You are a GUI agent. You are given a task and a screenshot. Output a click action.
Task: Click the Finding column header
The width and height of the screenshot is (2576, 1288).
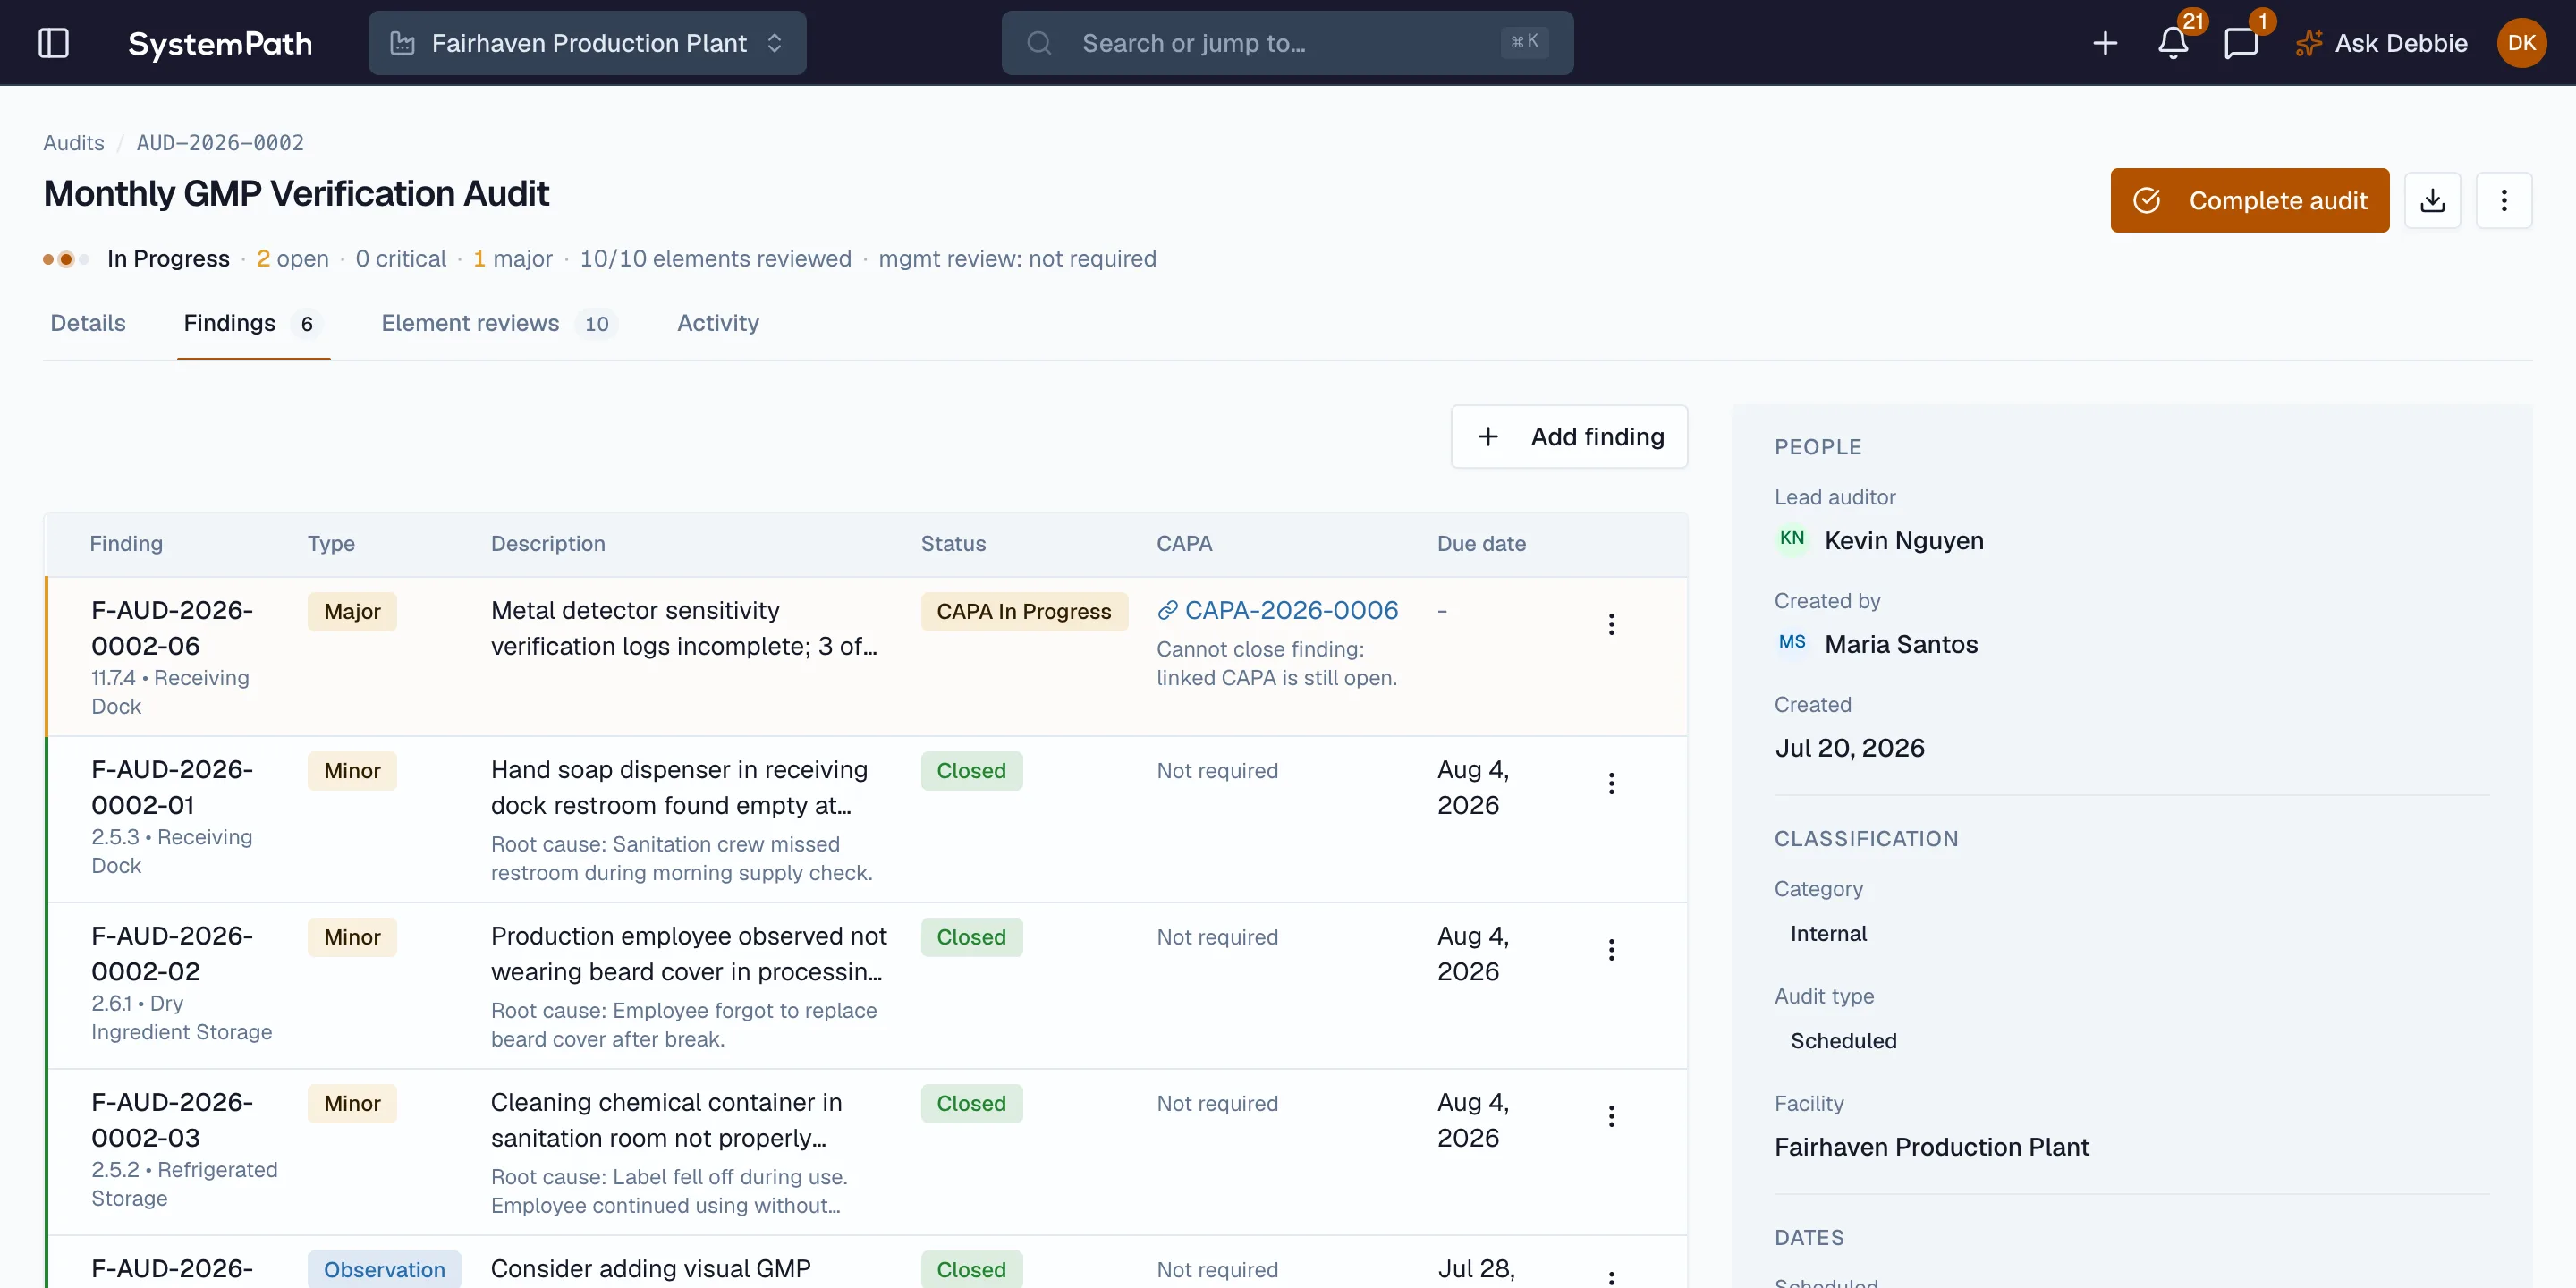tap(126, 543)
